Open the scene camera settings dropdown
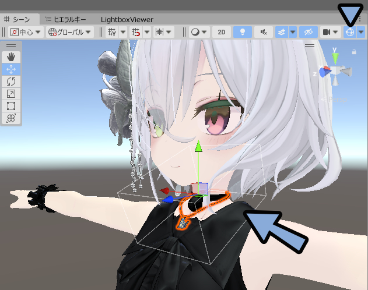The width and height of the screenshot is (368, 290). tap(330, 32)
